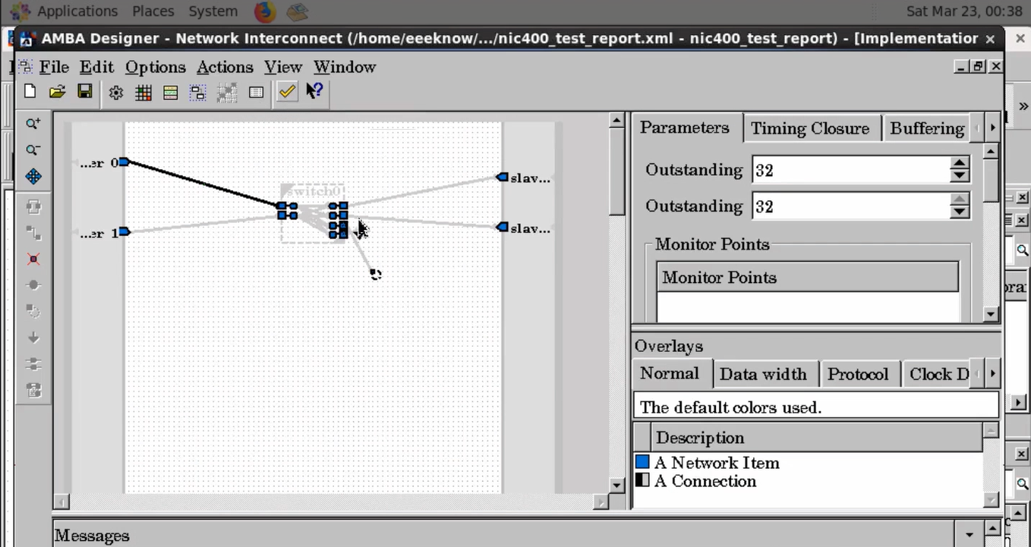Click the blue port of lower slave

pos(502,227)
